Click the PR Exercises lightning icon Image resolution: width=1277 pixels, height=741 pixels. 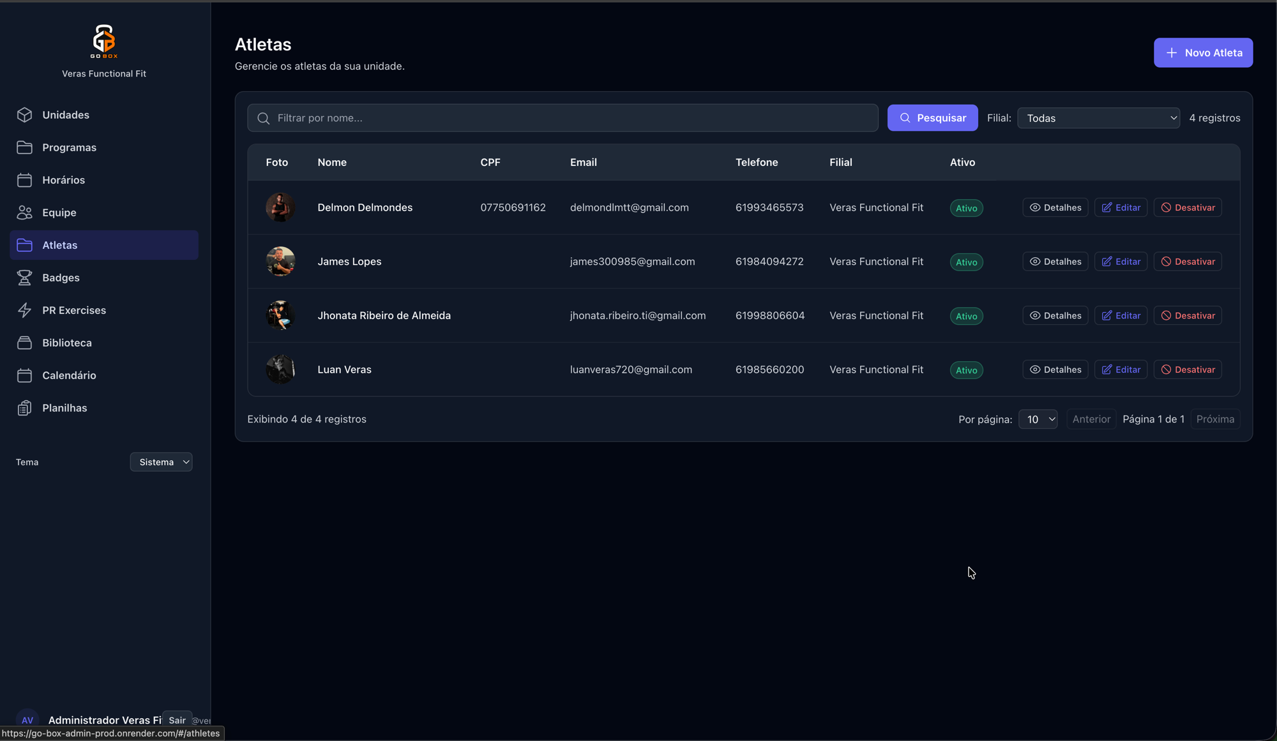tap(24, 310)
